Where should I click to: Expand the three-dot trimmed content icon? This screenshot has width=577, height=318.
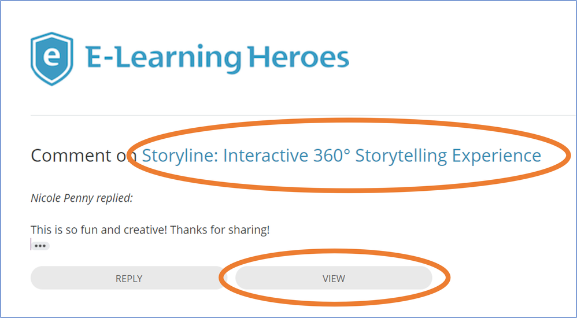pos(40,246)
